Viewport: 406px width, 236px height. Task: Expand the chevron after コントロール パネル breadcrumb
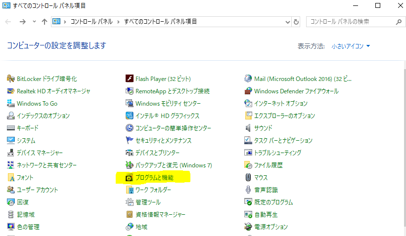tap(118, 22)
